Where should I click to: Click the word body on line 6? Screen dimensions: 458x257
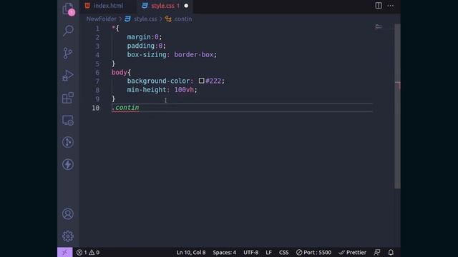point(120,72)
